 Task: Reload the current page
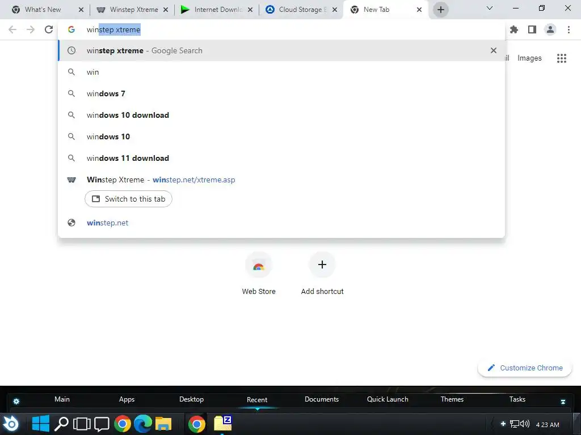pyautogui.click(x=49, y=29)
